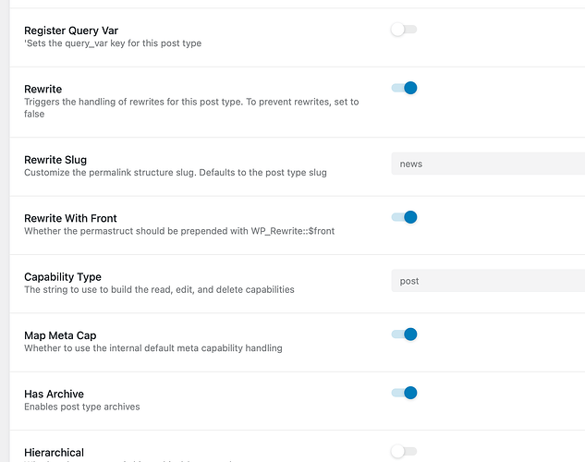The image size is (585, 462).
Task: Enable the Register Query Var toggle
Action: (404, 30)
